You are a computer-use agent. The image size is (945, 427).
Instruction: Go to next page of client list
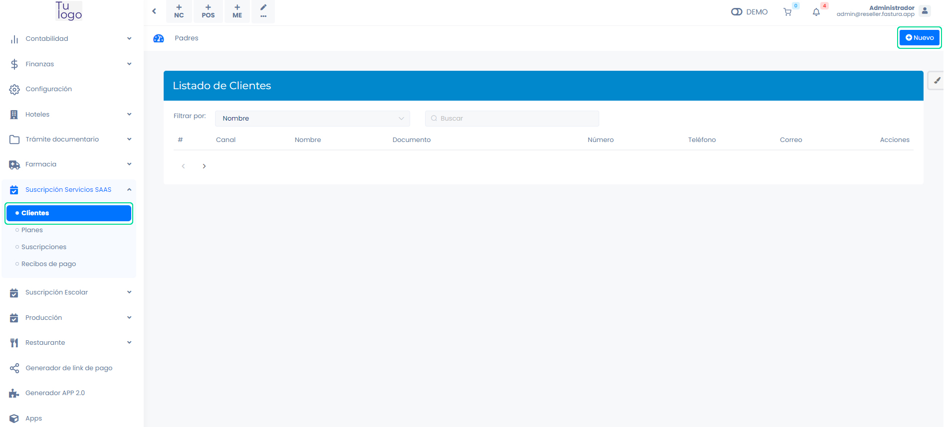(204, 166)
